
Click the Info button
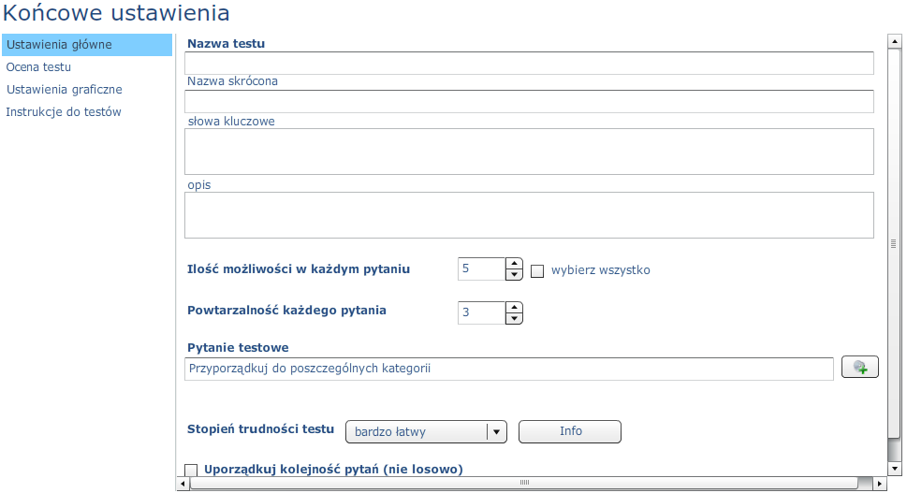point(570,432)
